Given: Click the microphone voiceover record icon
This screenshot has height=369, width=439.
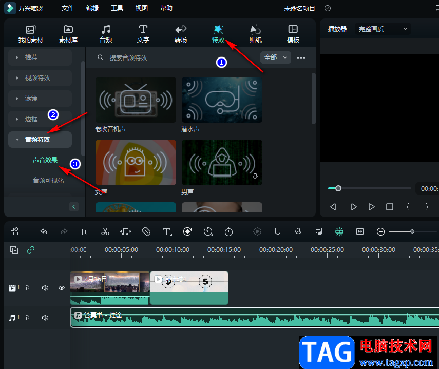Looking at the screenshot, I should coord(298,232).
